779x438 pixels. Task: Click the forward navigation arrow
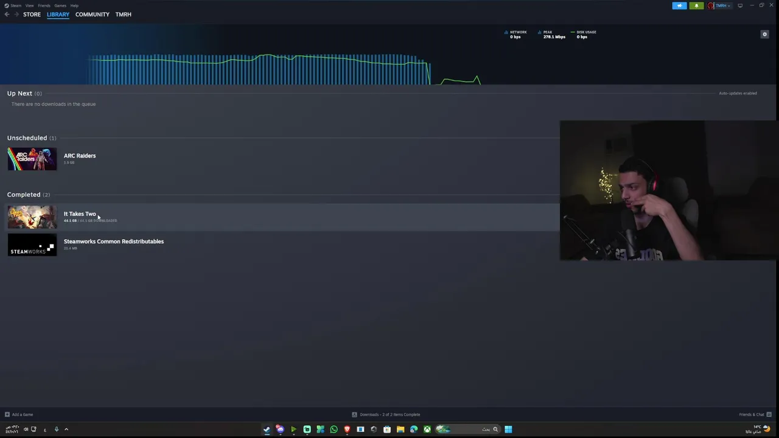(16, 14)
